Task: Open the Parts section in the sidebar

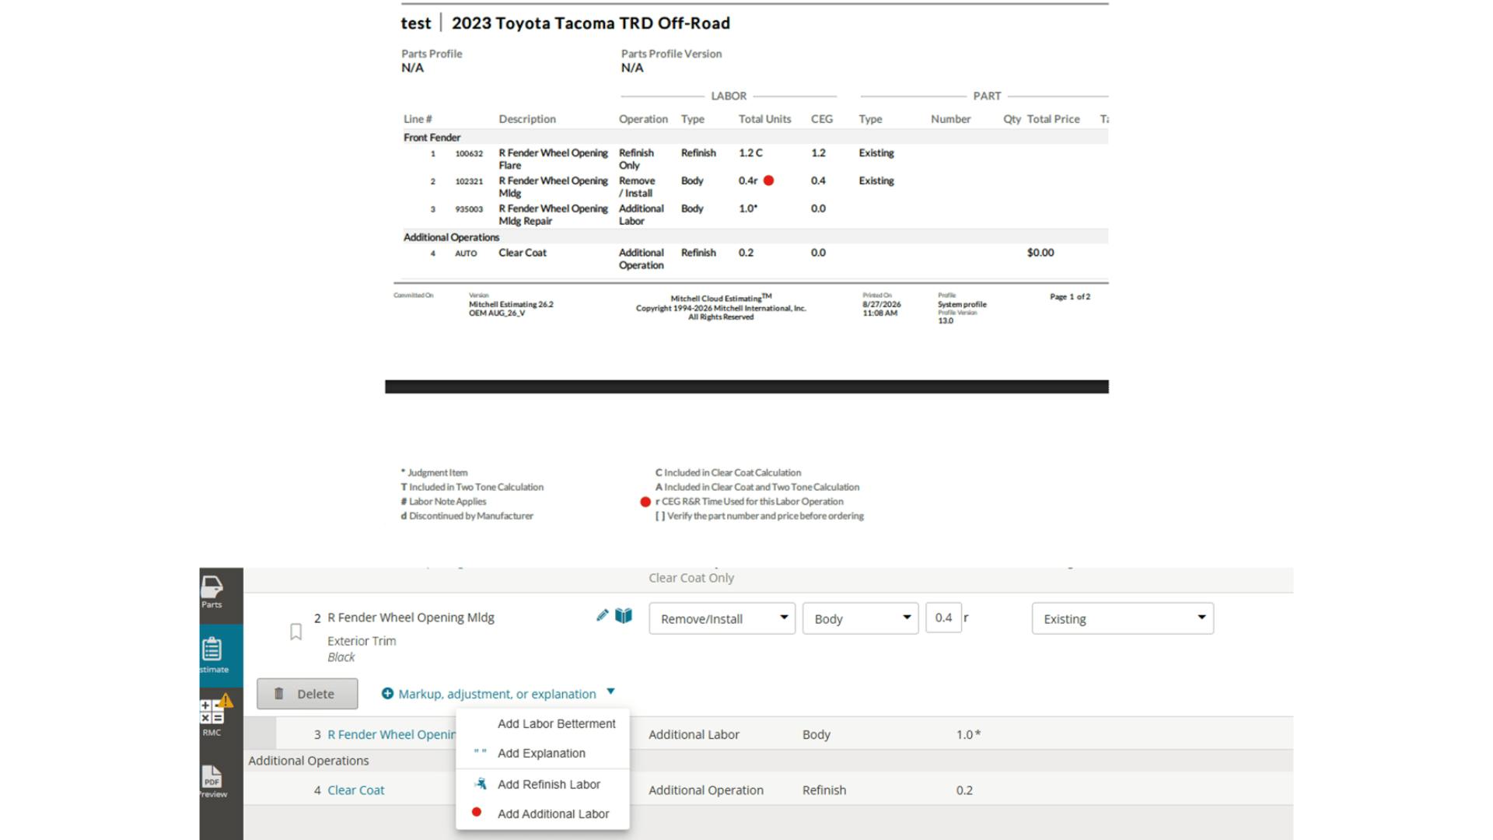Action: (x=212, y=593)
